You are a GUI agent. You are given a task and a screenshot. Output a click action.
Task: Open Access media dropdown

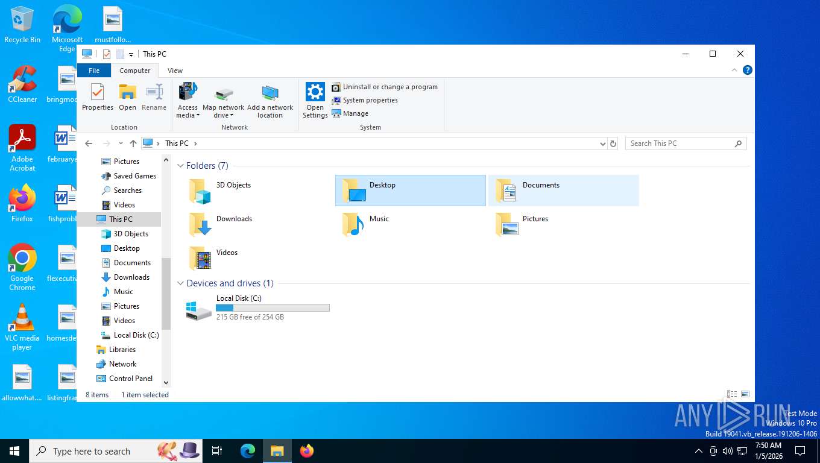pos(188,101)
